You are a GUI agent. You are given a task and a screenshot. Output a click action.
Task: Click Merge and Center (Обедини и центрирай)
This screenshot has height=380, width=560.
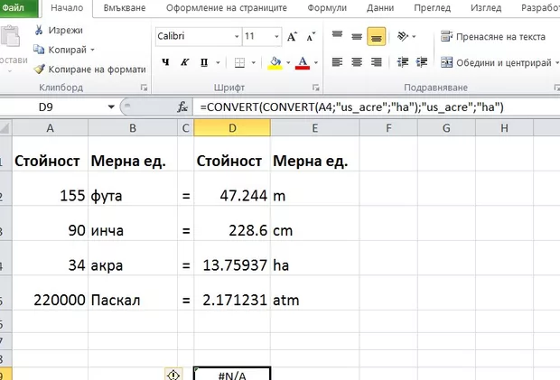(497, 63)
